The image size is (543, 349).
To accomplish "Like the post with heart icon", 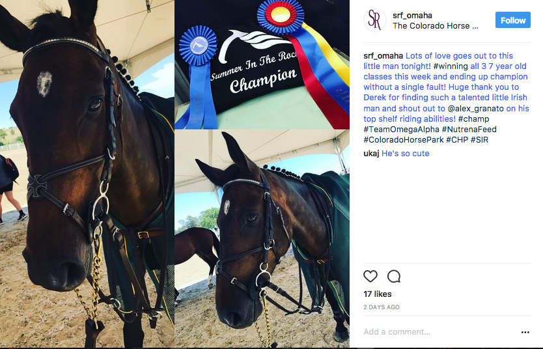I will pyautogui.click(x=370, y=276).
